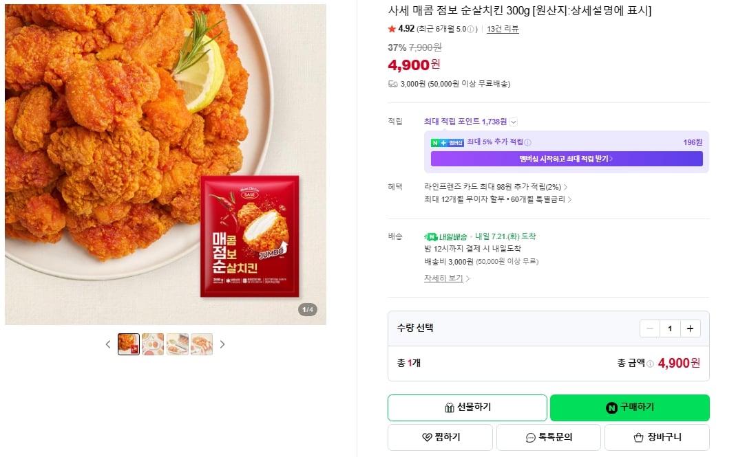
Task: Open the 13건 리뷰 link
Action: 503,29
